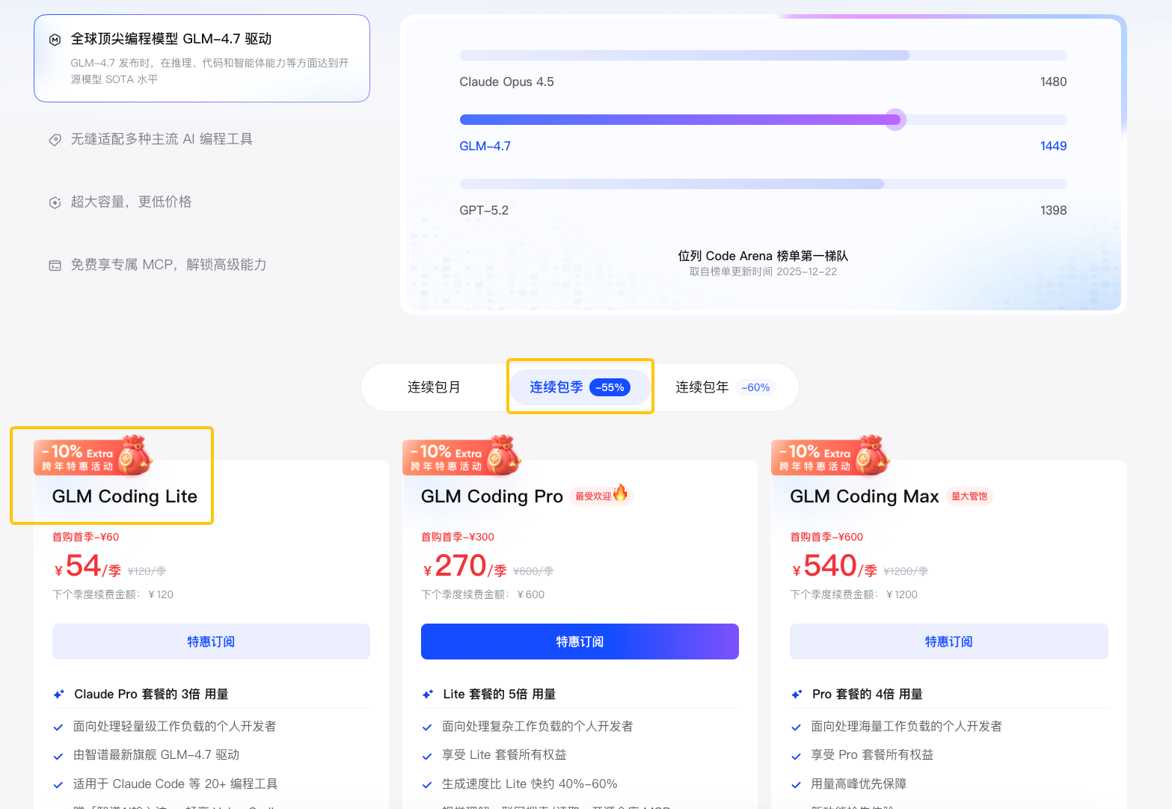Click 首购首季-¥300 discount text

458,537
